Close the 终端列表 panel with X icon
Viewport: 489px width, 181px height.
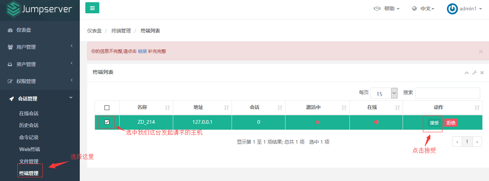tap(482, 73)
